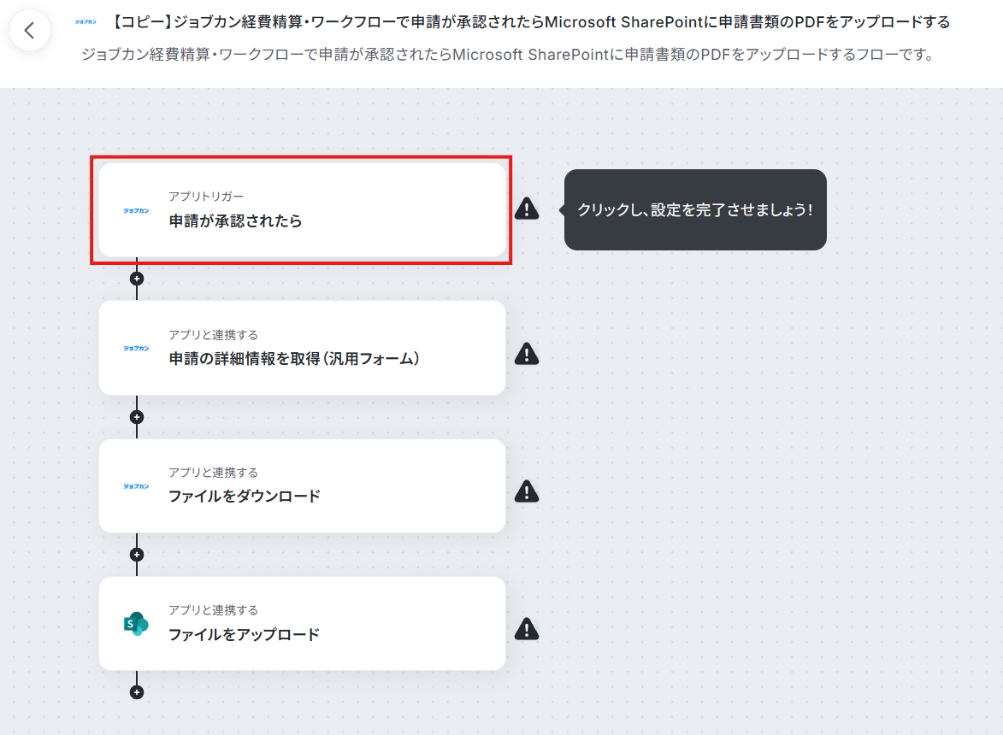
Task: Click the ジョブカン logo in the download card
Action: (x=136, y=486)
